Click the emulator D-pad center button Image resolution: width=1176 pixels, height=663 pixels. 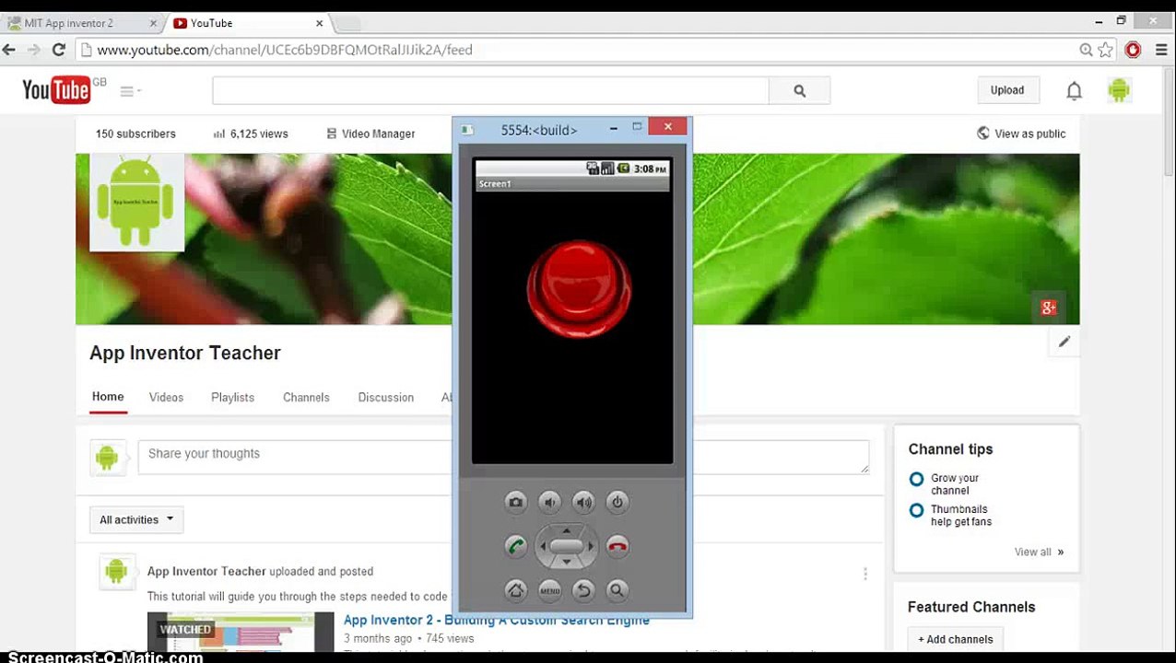point(566,546)
